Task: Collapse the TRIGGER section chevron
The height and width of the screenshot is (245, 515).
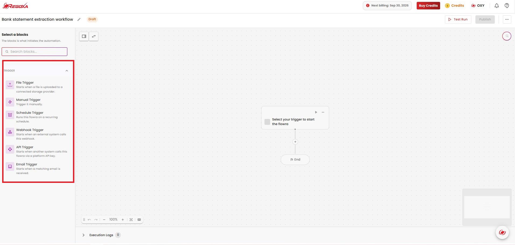Action: [67, 71]
